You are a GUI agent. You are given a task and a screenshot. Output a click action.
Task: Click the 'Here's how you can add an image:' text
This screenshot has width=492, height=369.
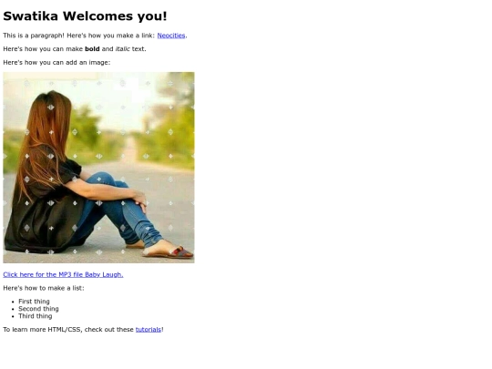56,63
